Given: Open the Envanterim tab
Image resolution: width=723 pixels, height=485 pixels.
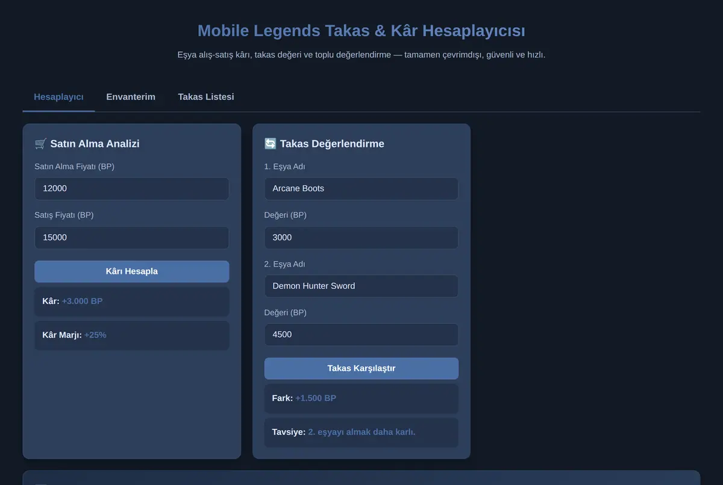Looking at the screenshot, I should coord(131,97).
